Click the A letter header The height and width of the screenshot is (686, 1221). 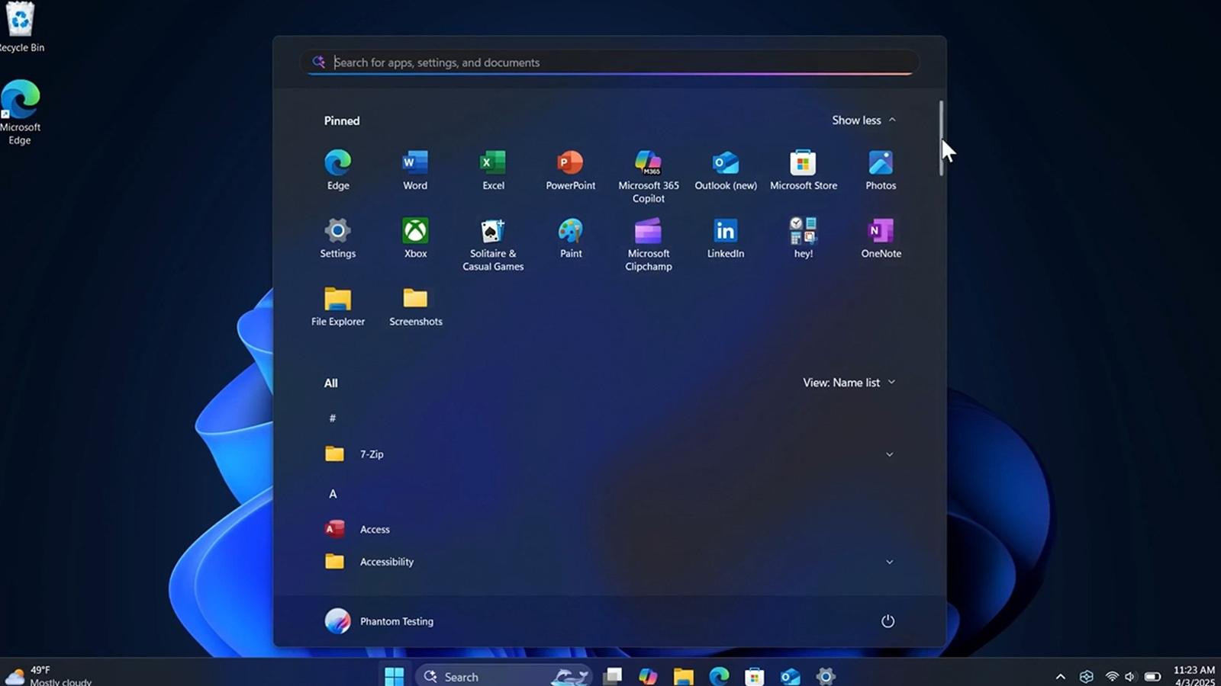pyautogui.click(x=333, y=494)
